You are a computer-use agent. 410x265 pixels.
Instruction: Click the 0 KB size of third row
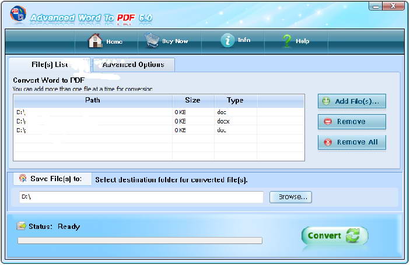click(x=180, y=130)
